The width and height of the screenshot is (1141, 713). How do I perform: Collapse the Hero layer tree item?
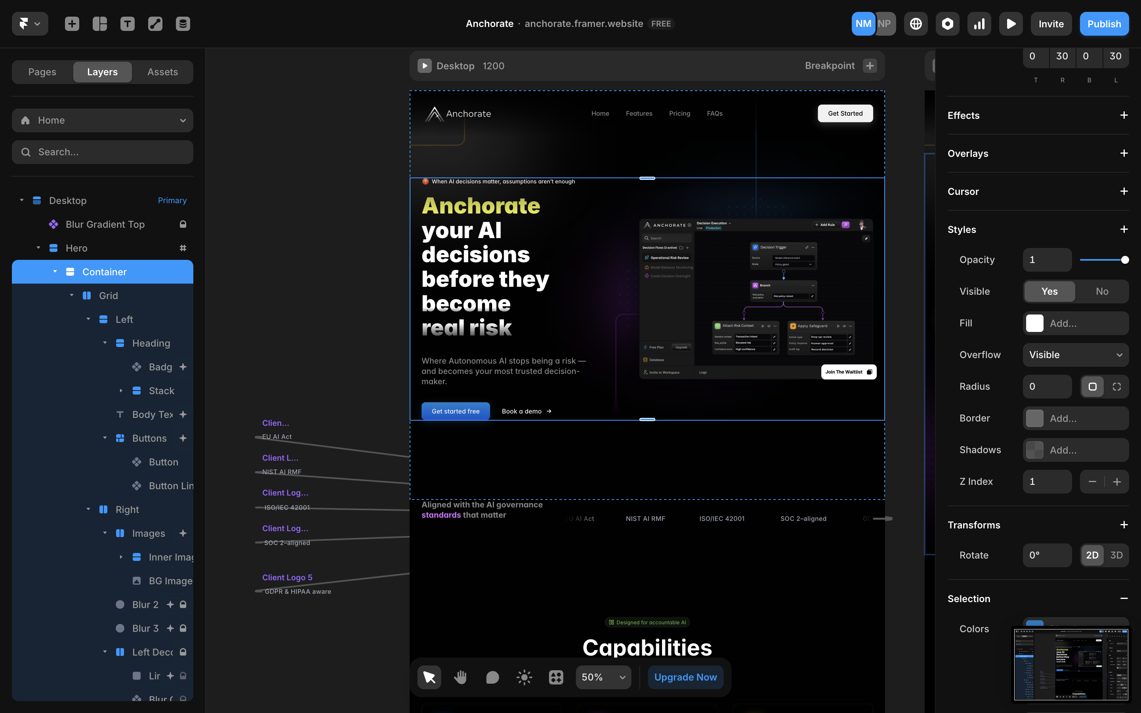click(x=38, y=248)
